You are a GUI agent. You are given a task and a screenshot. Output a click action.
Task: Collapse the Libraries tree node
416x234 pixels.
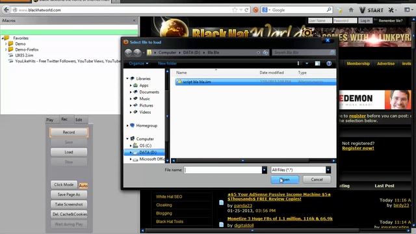127,79
